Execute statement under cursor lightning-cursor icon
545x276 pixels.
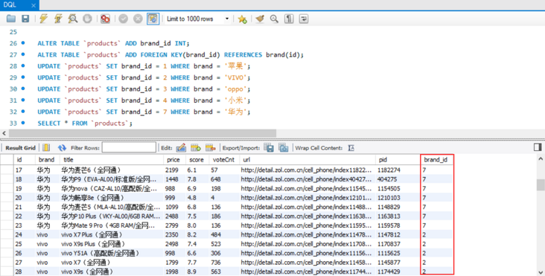58,19
